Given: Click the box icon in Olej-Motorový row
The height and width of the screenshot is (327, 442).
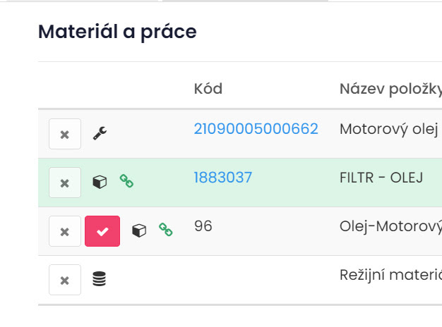Looking at the screenshot, I should point(140,230).
